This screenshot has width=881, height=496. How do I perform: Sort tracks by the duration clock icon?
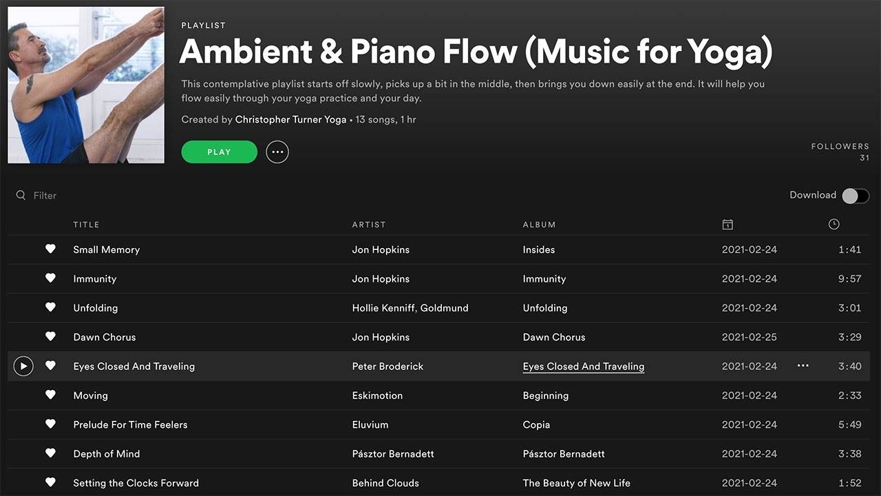tap(834, 224)
